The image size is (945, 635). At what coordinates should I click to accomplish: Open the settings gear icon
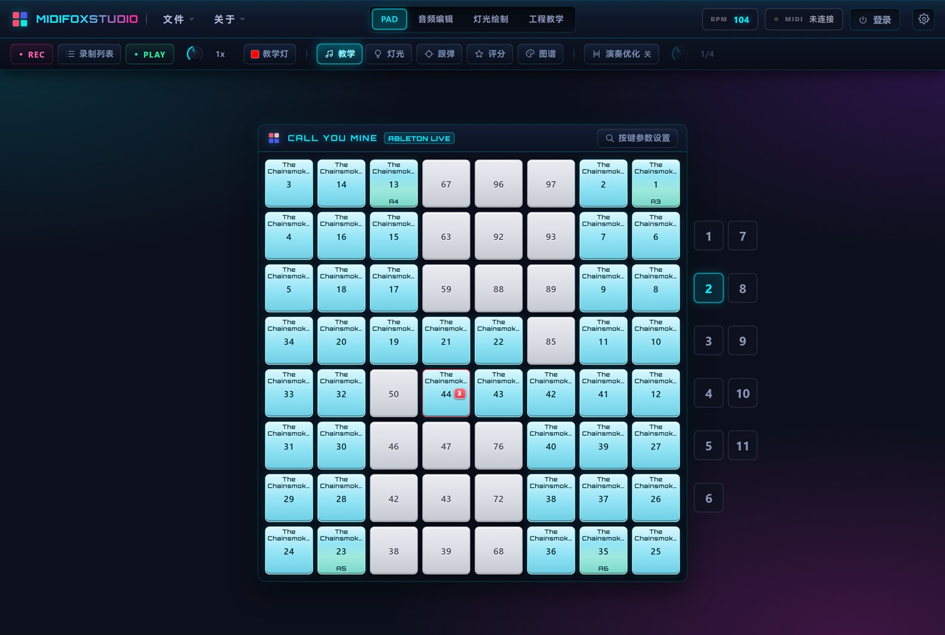924,19
